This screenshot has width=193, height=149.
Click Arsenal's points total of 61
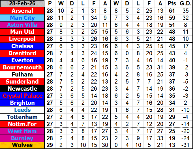[x=172, y=11]
